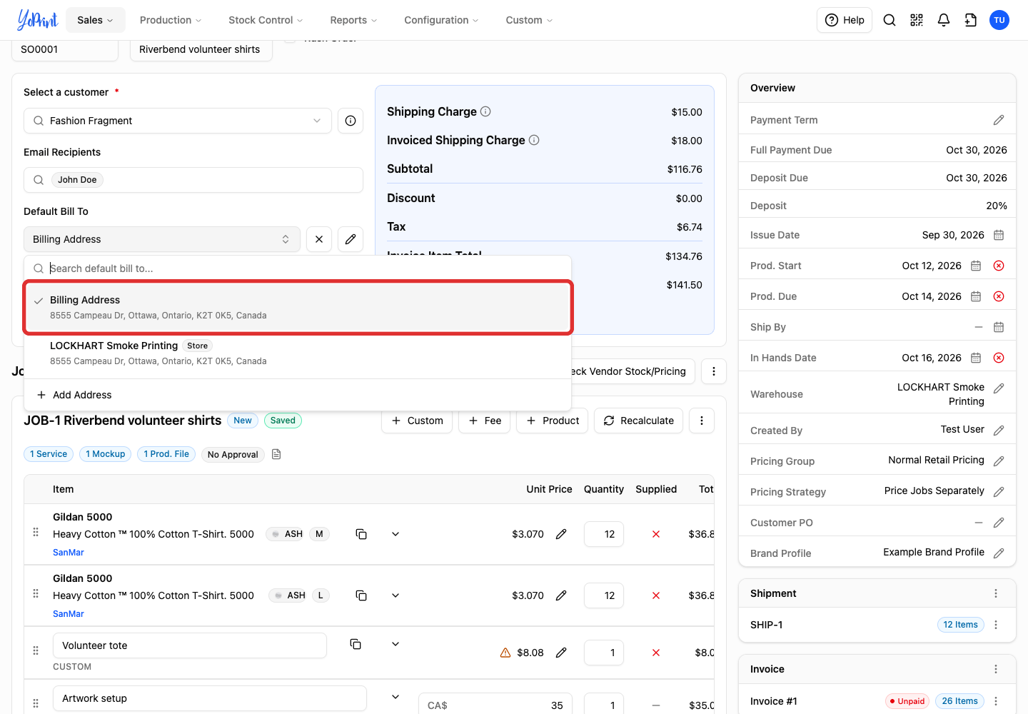Viewport: 1028px width, 714px height.
Task: Clear the Prod. Start date
Action: 999,266
